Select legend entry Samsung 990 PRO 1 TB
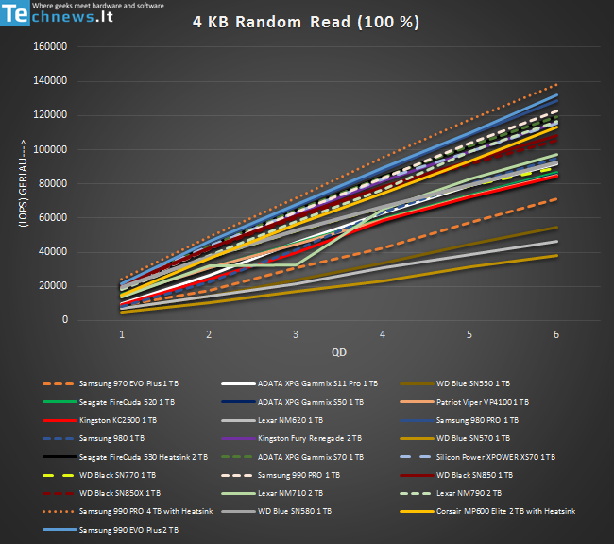Viewport: 614px width, 544px height. pyautogui.click(x=281, y=475)
